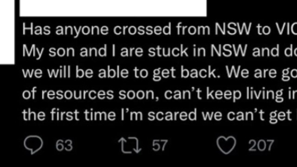The width and height of the screenshot is (297, 167).
Task: Click the word "resources" in the tweet
Action: tap(77, 94)
